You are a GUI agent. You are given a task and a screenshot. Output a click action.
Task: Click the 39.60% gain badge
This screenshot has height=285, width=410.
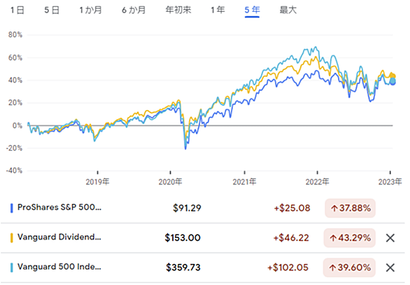tap(349, 267)
